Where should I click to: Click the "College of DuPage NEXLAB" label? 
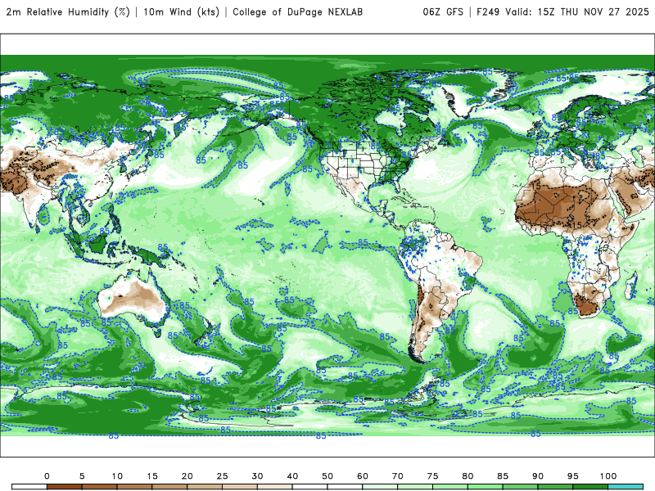298,11
